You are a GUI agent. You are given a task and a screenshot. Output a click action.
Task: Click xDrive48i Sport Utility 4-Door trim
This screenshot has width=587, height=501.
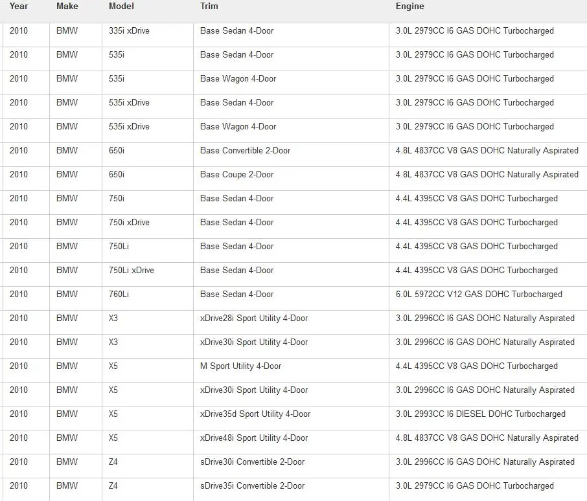coord(254,438)
